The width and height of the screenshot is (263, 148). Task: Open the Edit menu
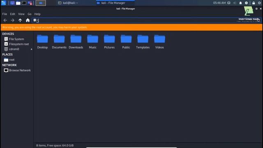pyautogui.click(x=13, y=14)
